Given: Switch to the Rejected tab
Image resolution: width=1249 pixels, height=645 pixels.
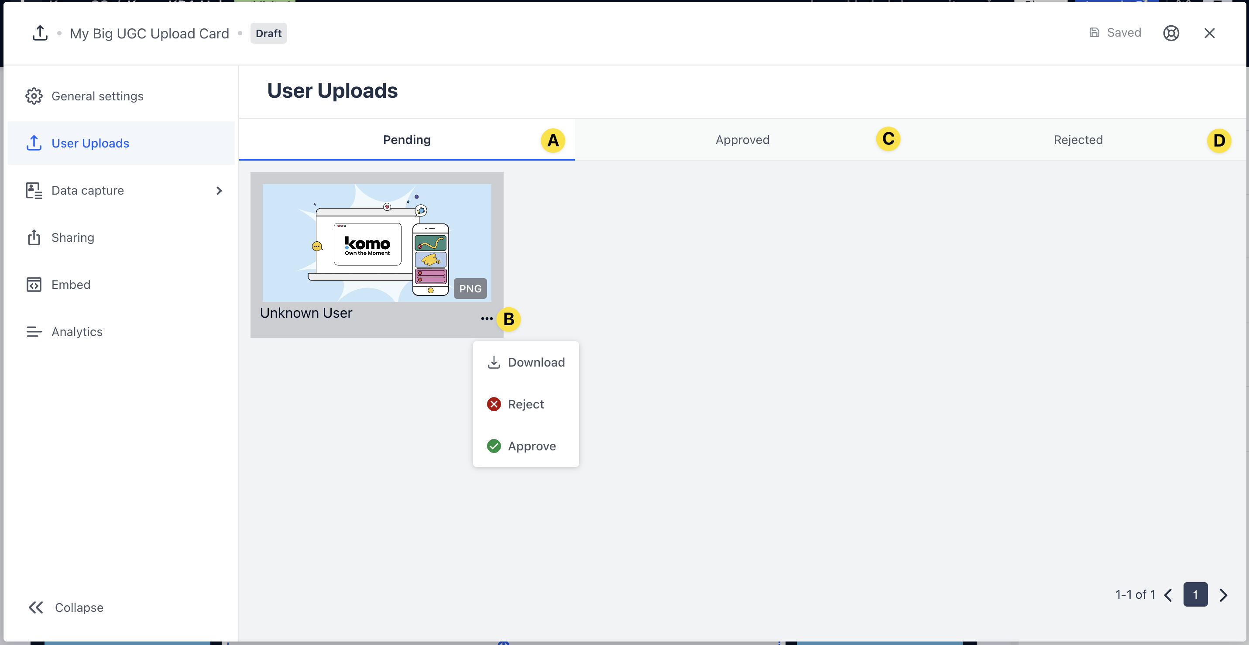Looking at the screenshot, I should (x=1077, y=140).
